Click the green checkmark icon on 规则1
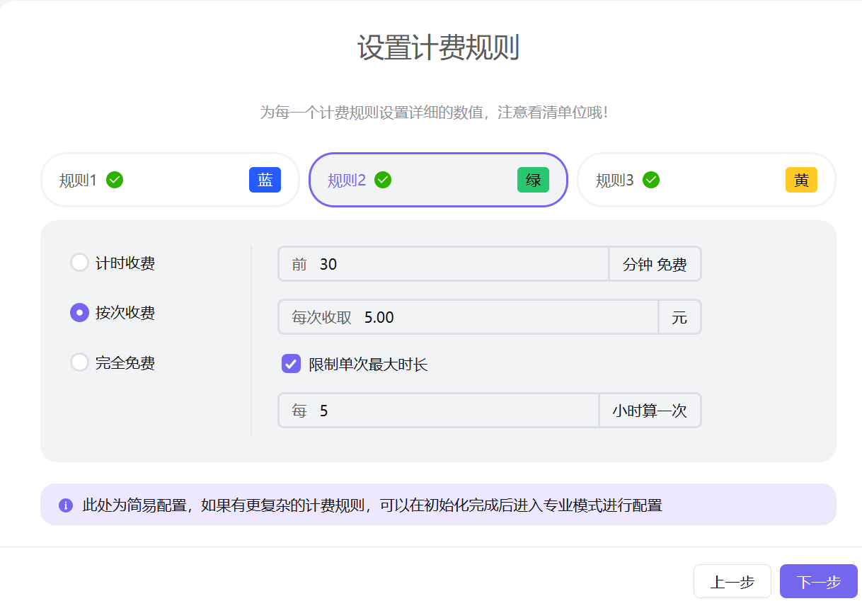This screenshot has width=862, height=601. (x=115, y=180)
